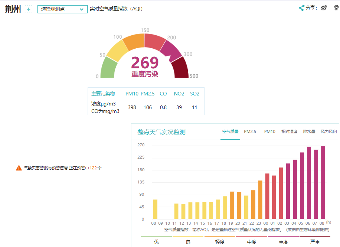Switch to the 降水量 precipitation tab

tap(308, 131)
